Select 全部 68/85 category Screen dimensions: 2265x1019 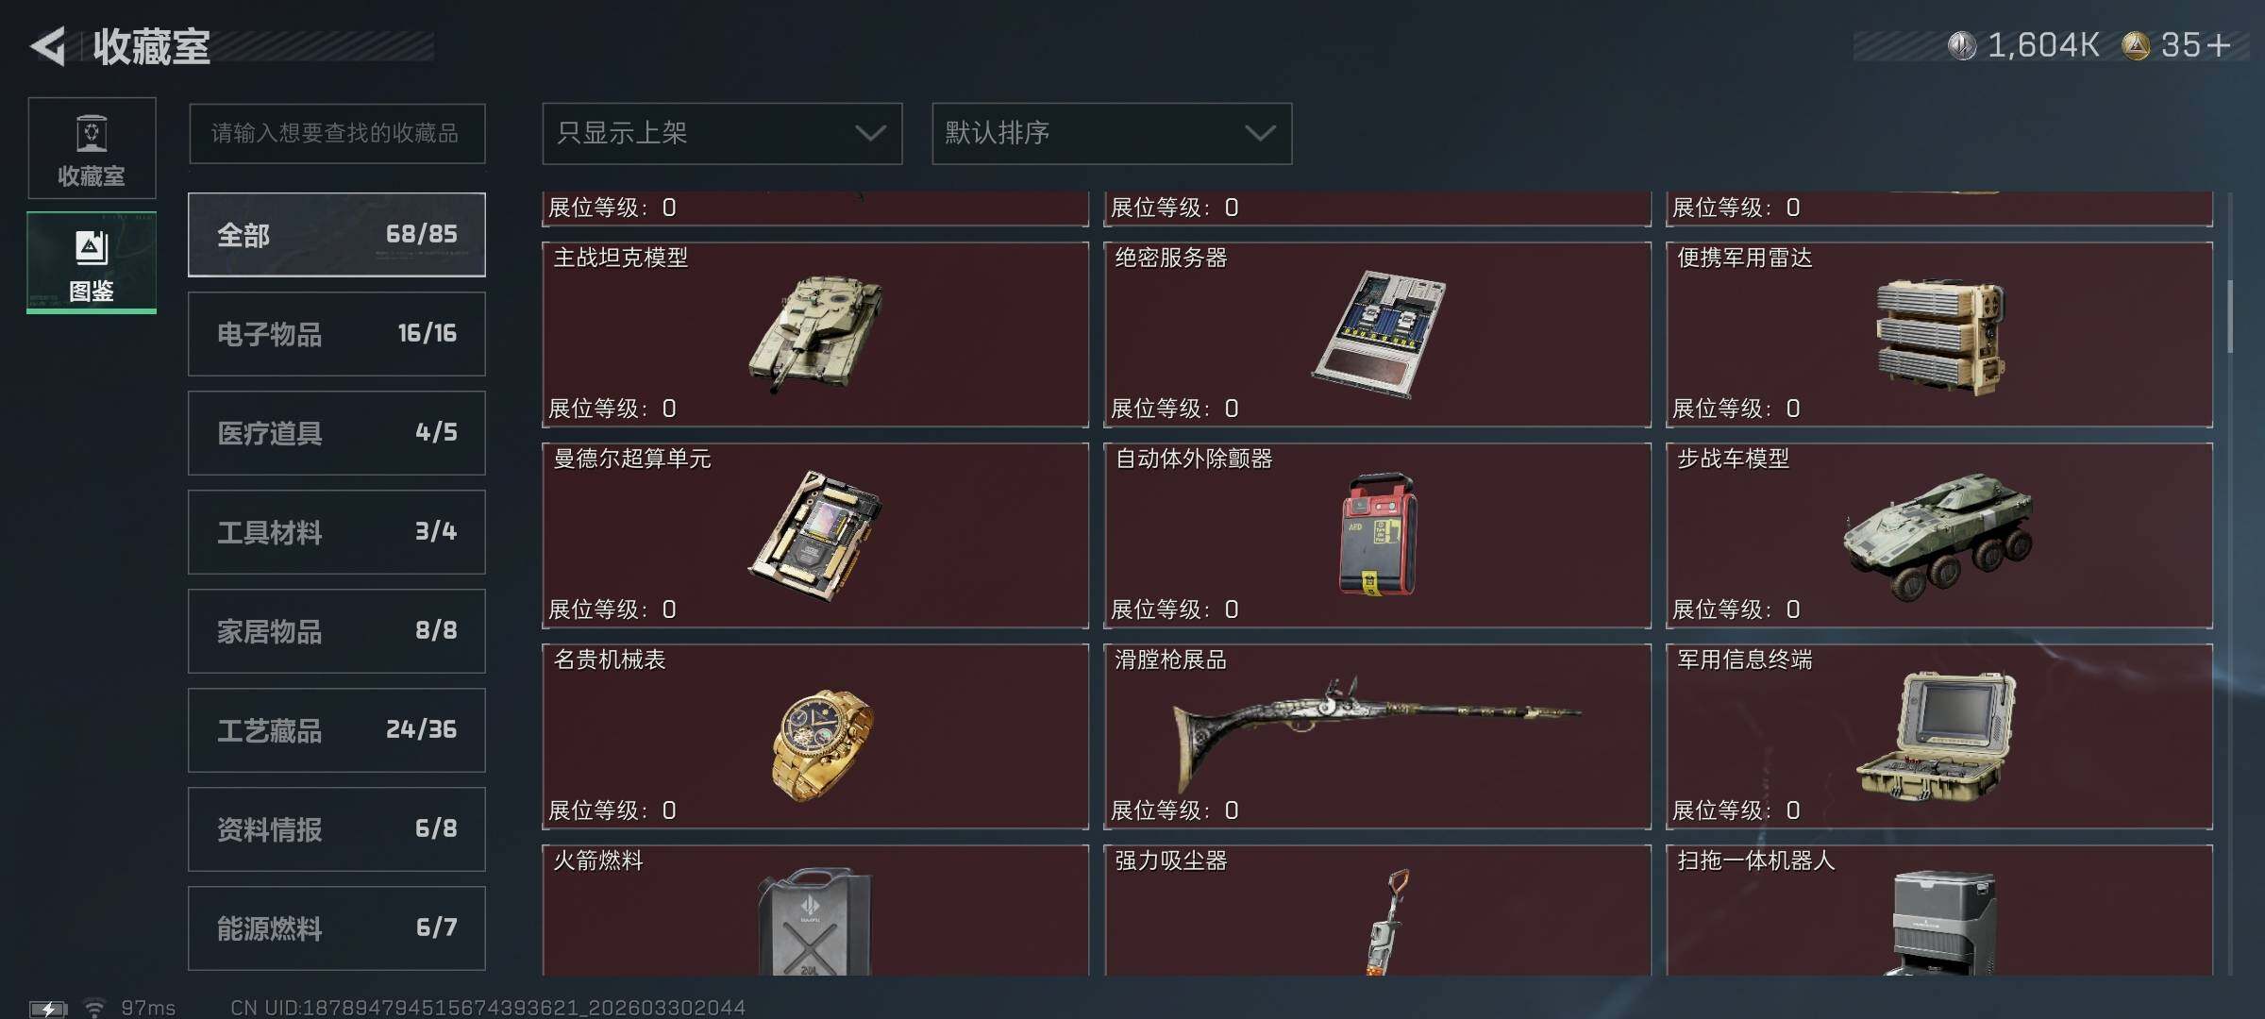(337, 235)
